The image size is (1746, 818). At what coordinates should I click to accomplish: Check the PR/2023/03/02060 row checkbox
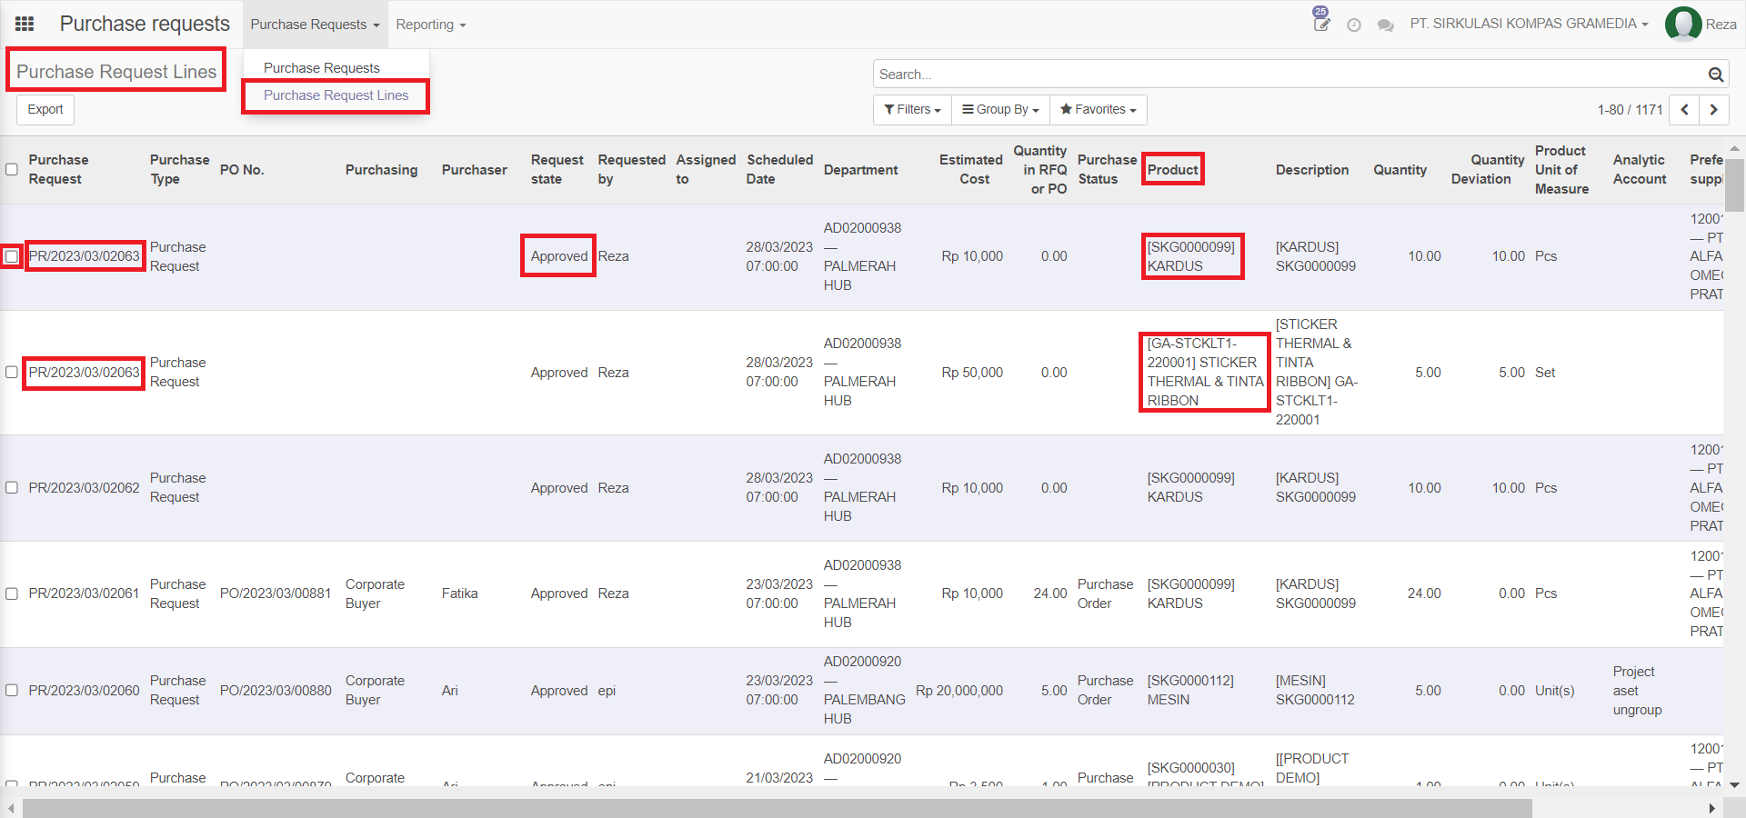[x=12, y=690]
